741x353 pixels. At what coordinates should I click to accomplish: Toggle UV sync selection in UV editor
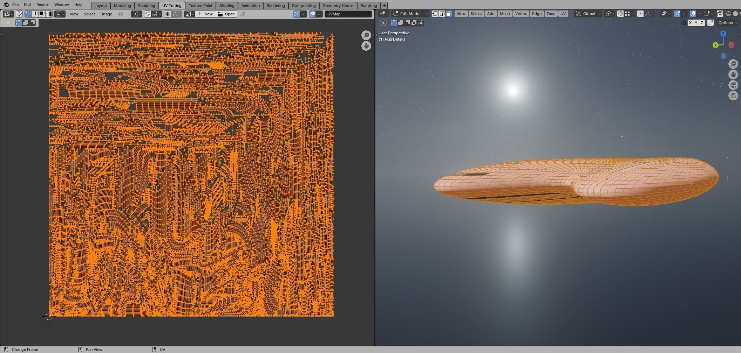[19, 14]
